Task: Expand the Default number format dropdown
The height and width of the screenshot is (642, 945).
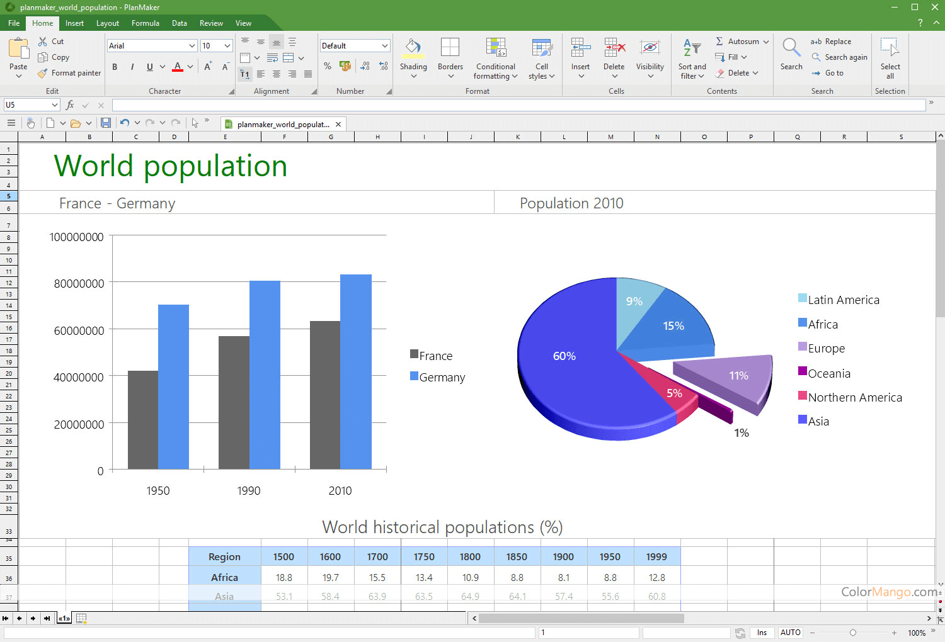Action: (384, 46)
